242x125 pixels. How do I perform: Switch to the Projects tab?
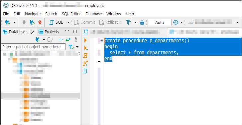pyautogui.click(x=49, y=32)
